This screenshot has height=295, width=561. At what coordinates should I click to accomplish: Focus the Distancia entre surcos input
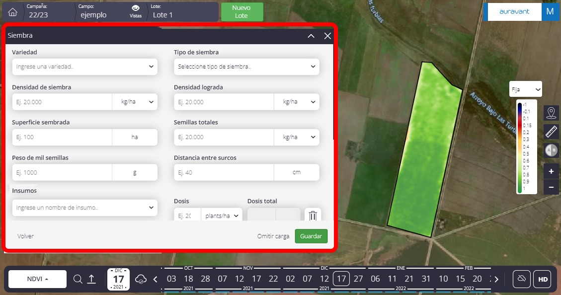pyautogui.click(x=224, y=172)
